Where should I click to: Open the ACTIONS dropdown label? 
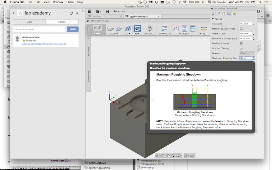tap(184, 34)
